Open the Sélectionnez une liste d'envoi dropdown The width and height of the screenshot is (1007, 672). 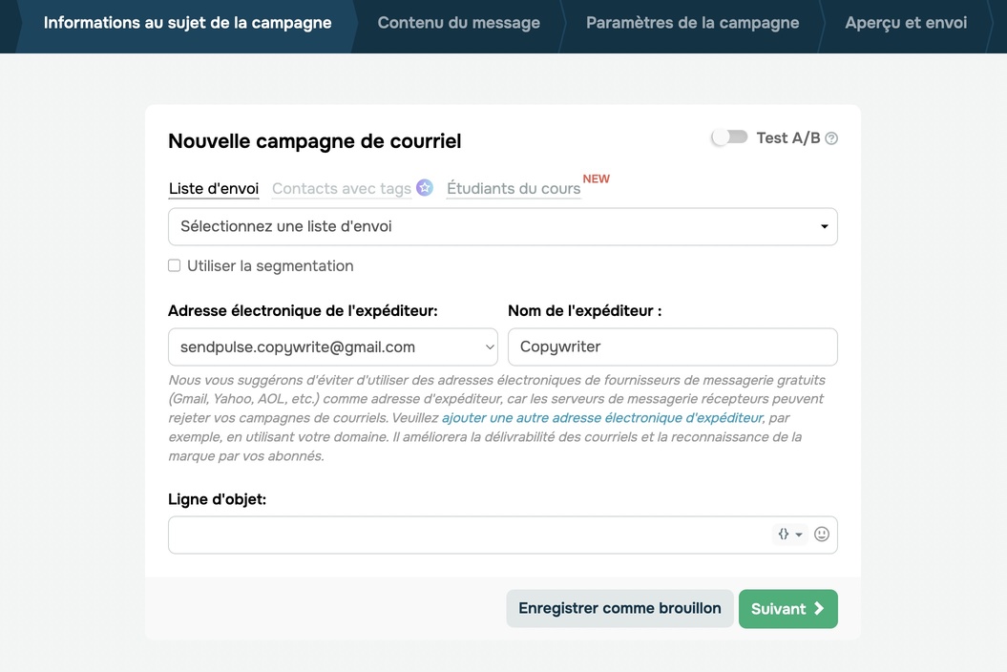pyautogui.click(x=502, y=226)
